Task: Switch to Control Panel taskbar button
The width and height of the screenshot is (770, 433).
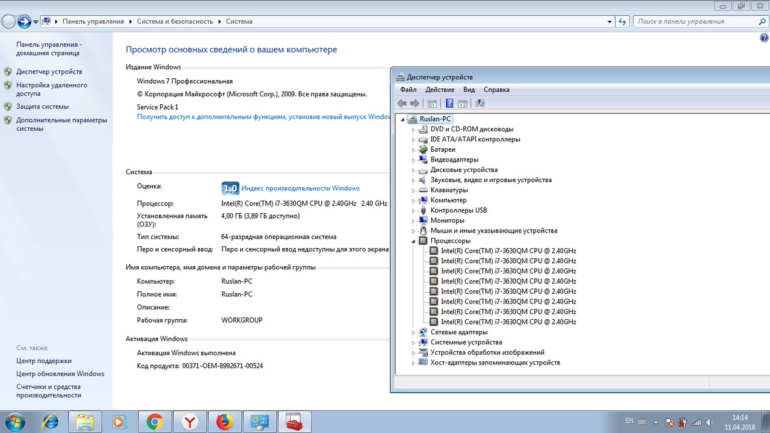Action: tap(260, 422)
